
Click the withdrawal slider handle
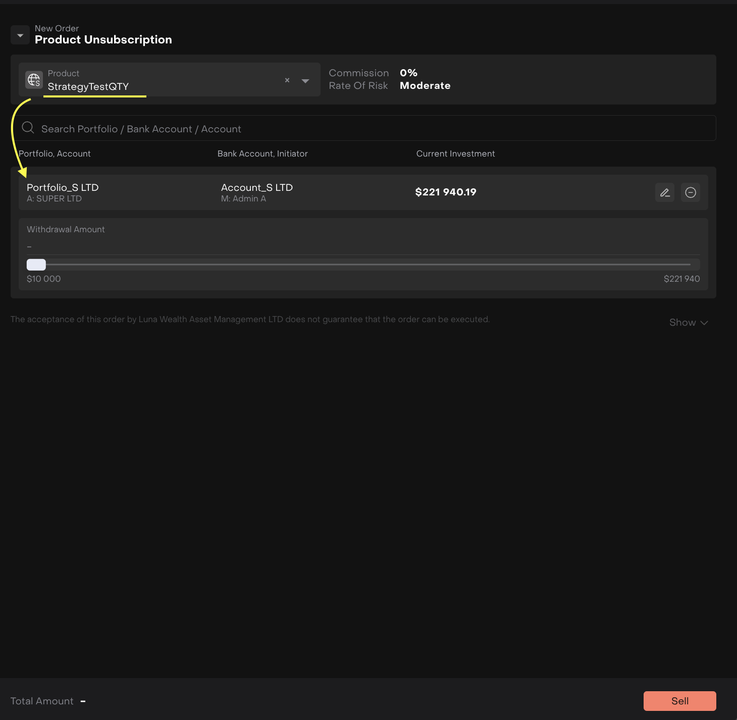(36, 265)
